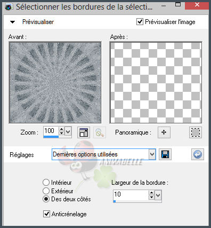The image size is (211, 228).
Task: Click the Largeur de la bordure slider bar
Action: [137, 201]
